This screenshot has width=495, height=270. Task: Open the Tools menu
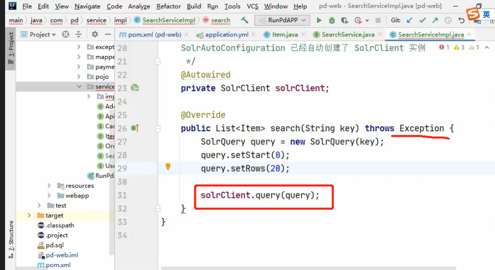(232, 6)
